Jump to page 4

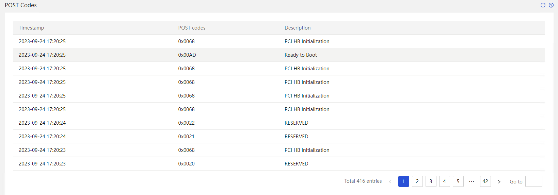(x=445, y=181)
